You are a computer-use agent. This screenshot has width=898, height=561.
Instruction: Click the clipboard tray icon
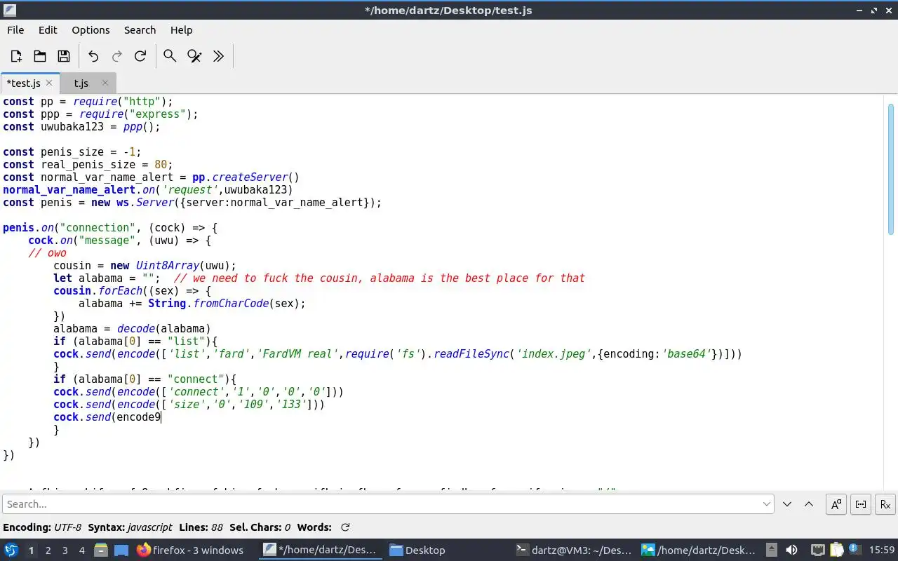836,550
